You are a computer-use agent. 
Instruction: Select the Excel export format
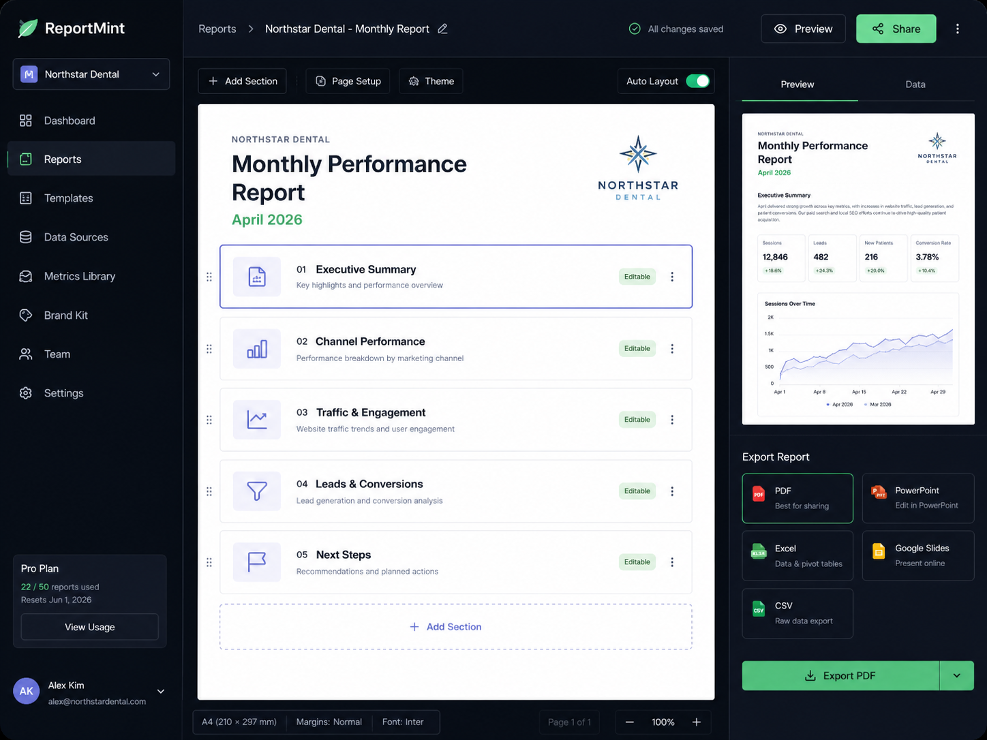pos(798,556)
